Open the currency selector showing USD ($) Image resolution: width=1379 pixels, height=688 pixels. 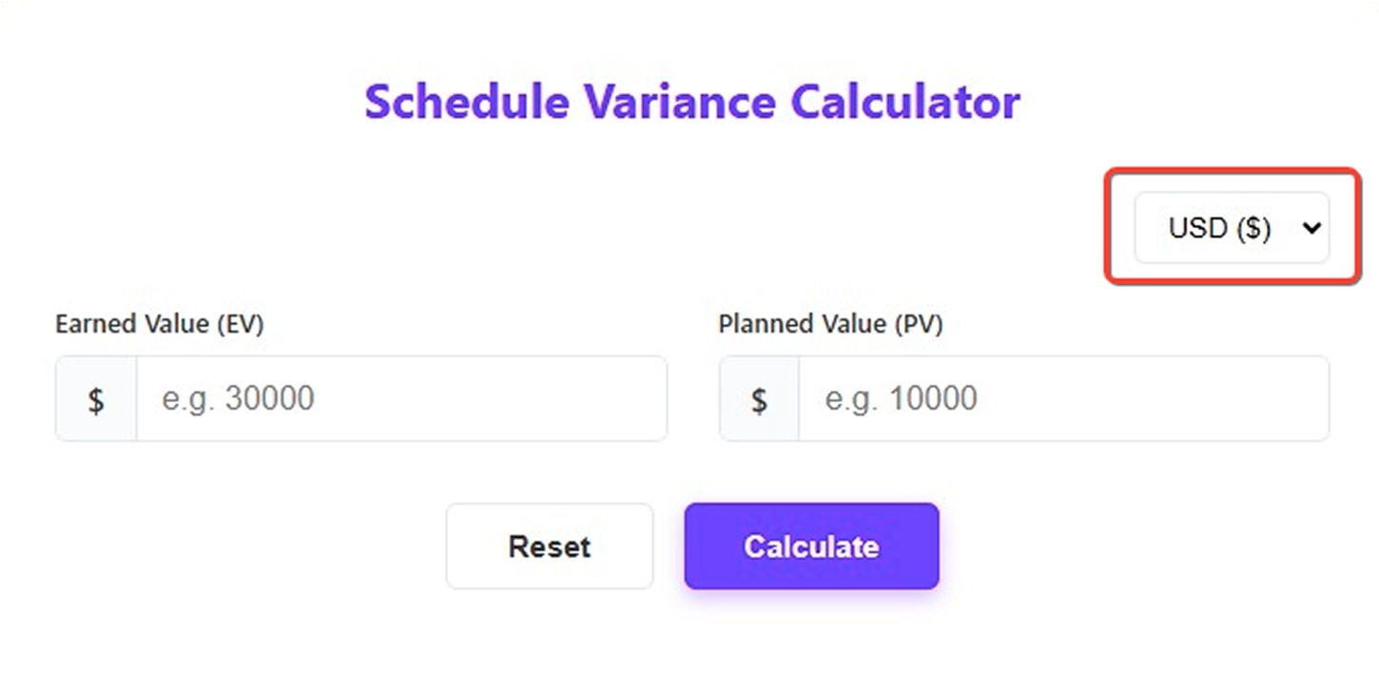1231,227
